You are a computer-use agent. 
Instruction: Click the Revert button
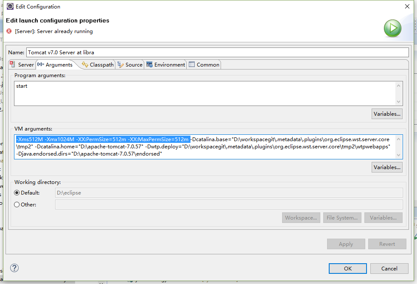click(387, 244)
